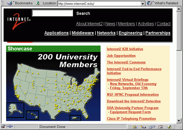Screen dimensions: 183x130
Task: Open Middleware section
Action: point(83,33)
